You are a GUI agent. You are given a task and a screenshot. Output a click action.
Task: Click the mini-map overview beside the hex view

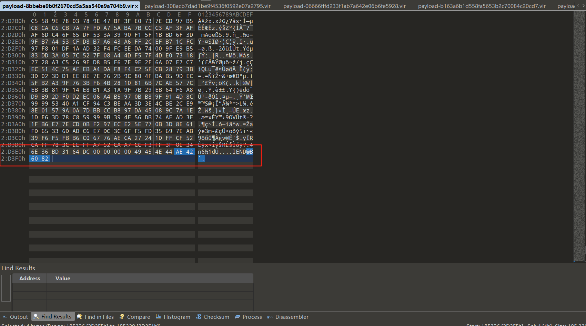579,138
